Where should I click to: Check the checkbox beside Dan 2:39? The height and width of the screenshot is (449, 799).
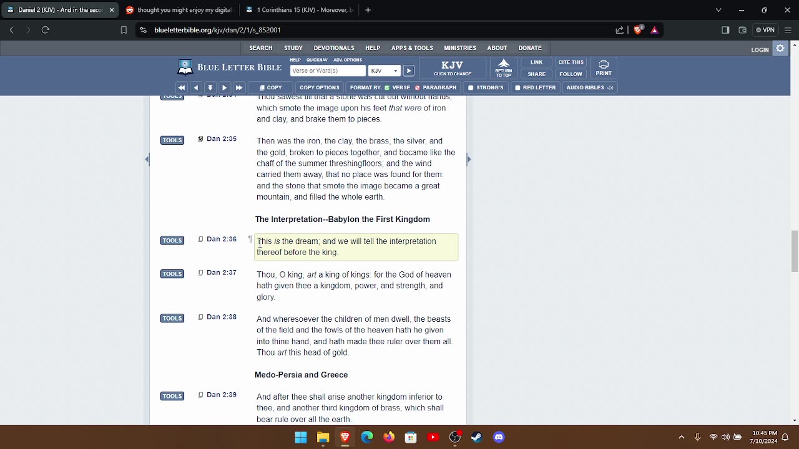pos(200,395)
